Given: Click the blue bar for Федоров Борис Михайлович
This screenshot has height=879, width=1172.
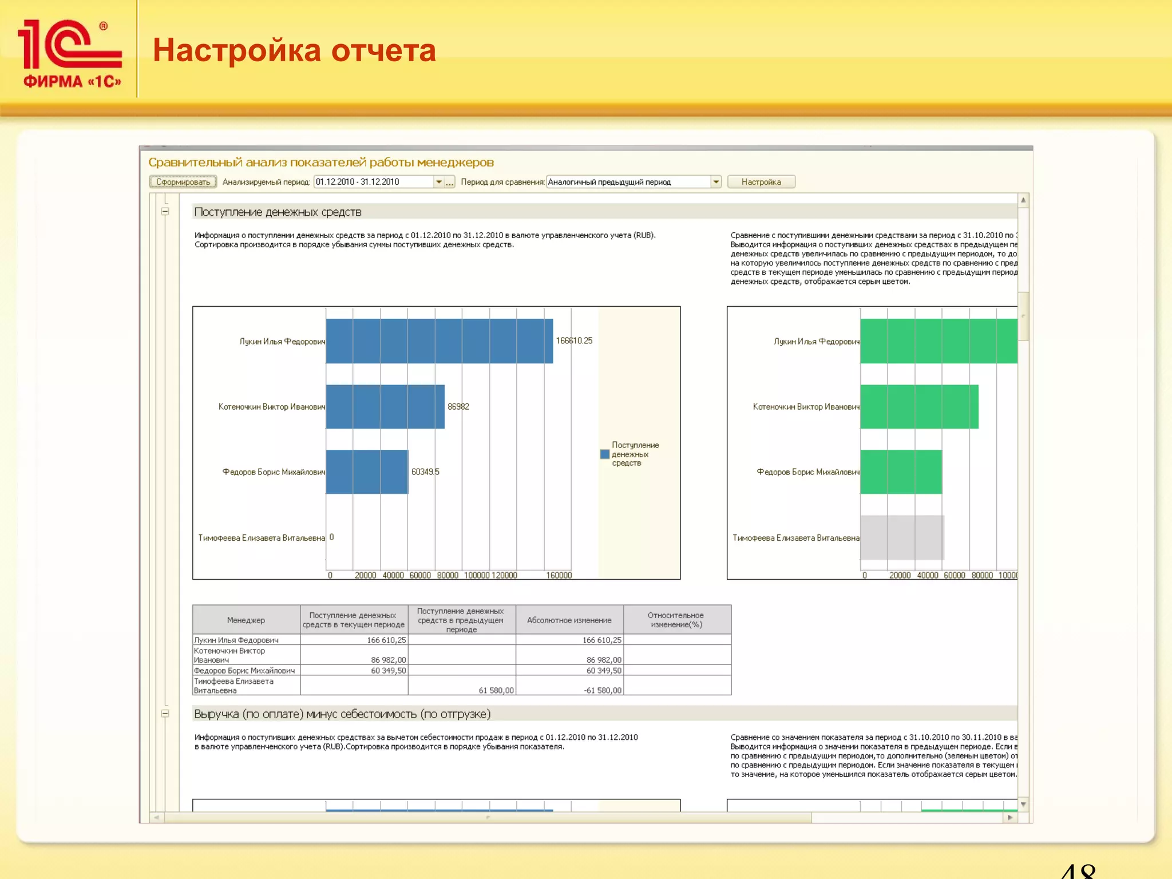Looking at the screenshot, I should (367, 472).
